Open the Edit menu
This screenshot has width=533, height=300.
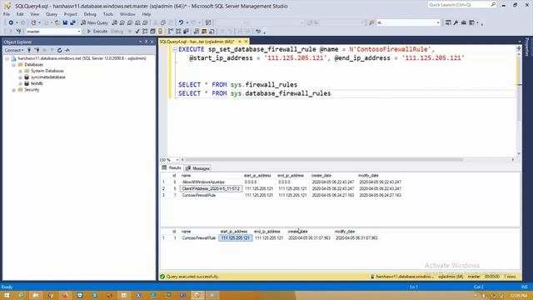point(20,14)
